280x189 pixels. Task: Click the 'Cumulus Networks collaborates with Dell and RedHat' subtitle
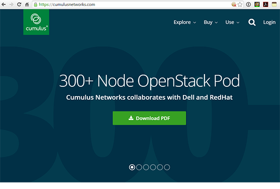tap(149, 98)
